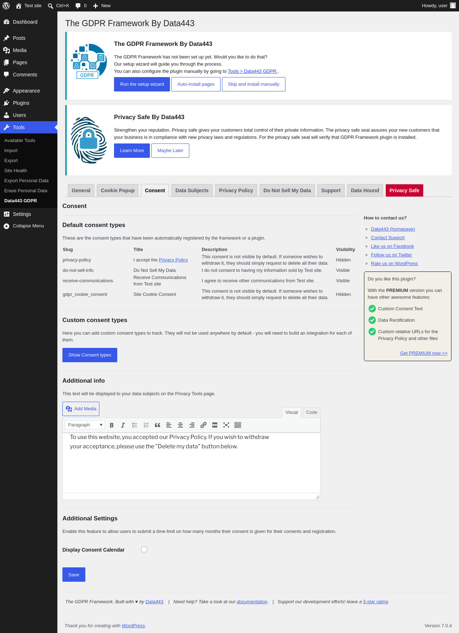The width and height of the screenshot is (459, 633).
Task: Open the Data Hound tab
Action: click(365, 190)
